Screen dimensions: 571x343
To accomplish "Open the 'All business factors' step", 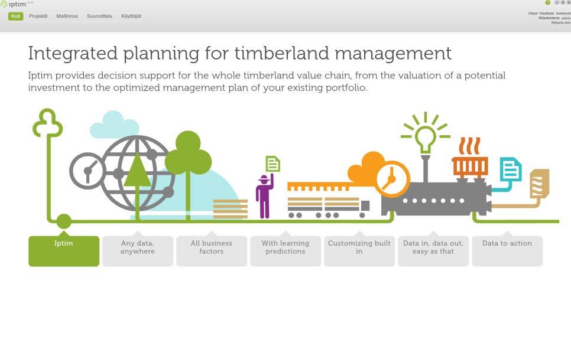I will tap(212, 251).
